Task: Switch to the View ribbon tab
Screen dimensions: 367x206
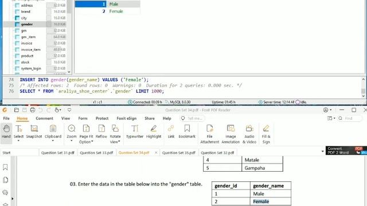Action: click(x=65, y=118)
